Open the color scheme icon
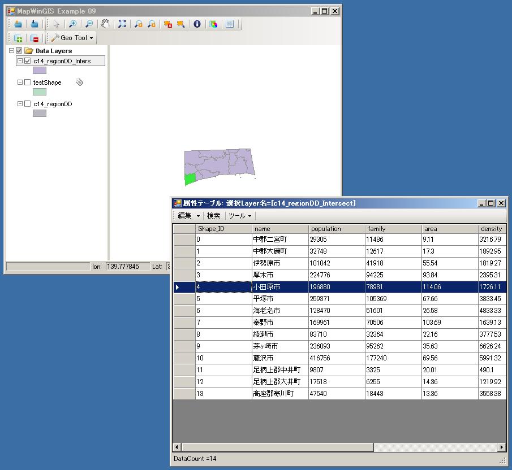512x470 pixels. pyautogui.click(x=213, y=24)
